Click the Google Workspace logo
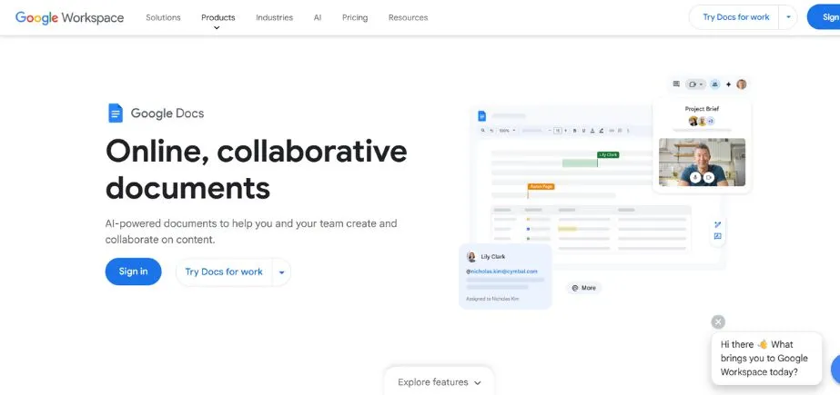The height and width of the screenshot is (395, 840). pos(70,17)
